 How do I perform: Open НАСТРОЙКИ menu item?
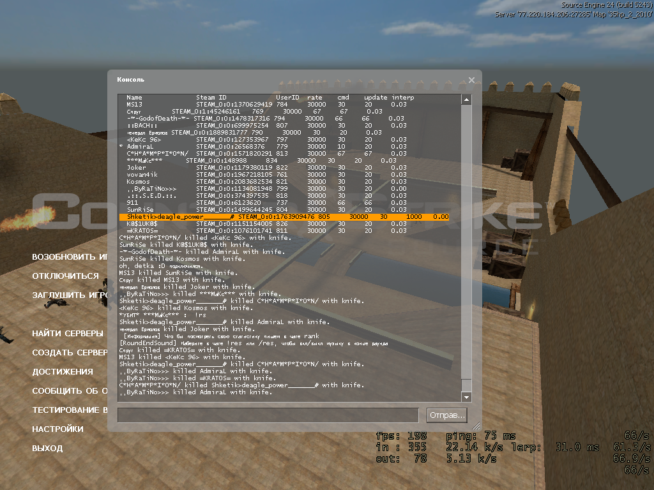[x=57, y=429]
